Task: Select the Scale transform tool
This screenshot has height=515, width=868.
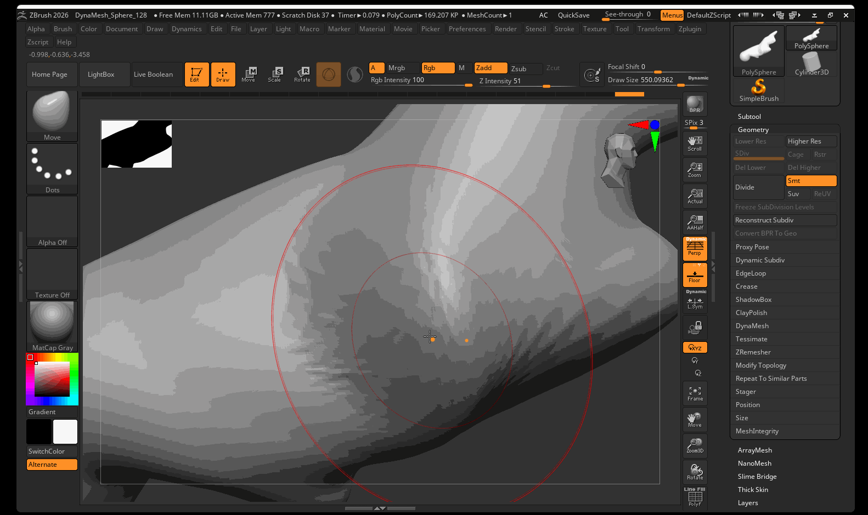Action: pyautogui.click(x=274, y=75)
